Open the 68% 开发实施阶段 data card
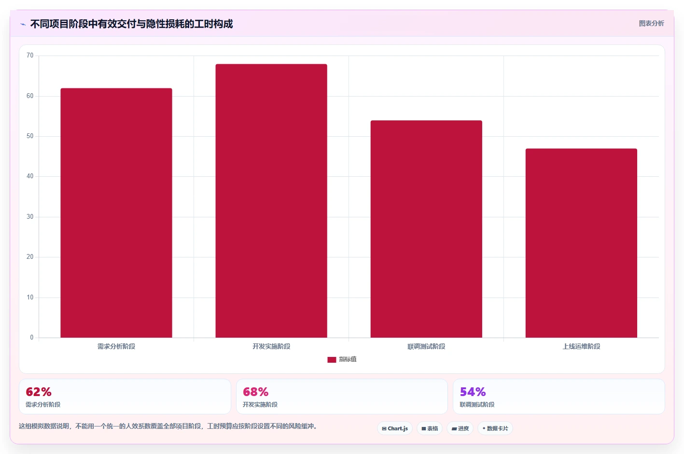The width and height of the screenshot is (684, 454). click(342, 397)
